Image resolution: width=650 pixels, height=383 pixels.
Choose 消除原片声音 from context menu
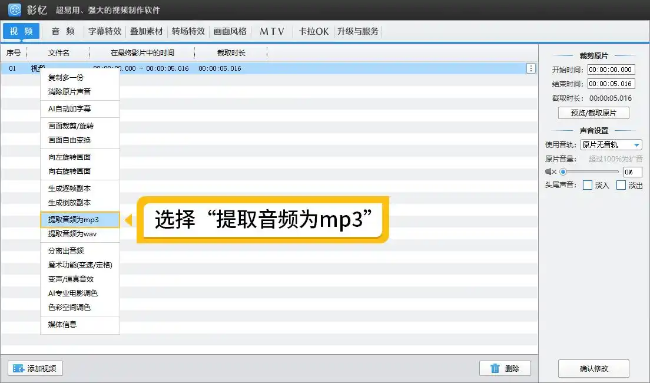coord(80,92)
